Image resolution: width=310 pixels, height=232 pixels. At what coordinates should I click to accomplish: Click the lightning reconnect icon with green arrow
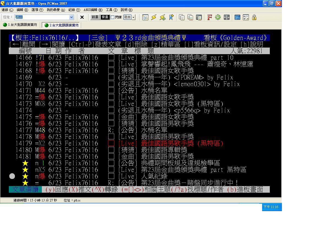coord(162,17)
